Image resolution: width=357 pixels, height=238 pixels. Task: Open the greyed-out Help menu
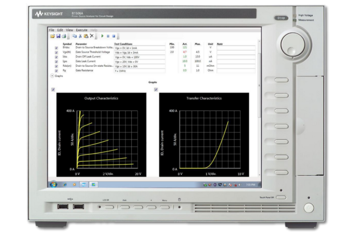coord(94,30)
